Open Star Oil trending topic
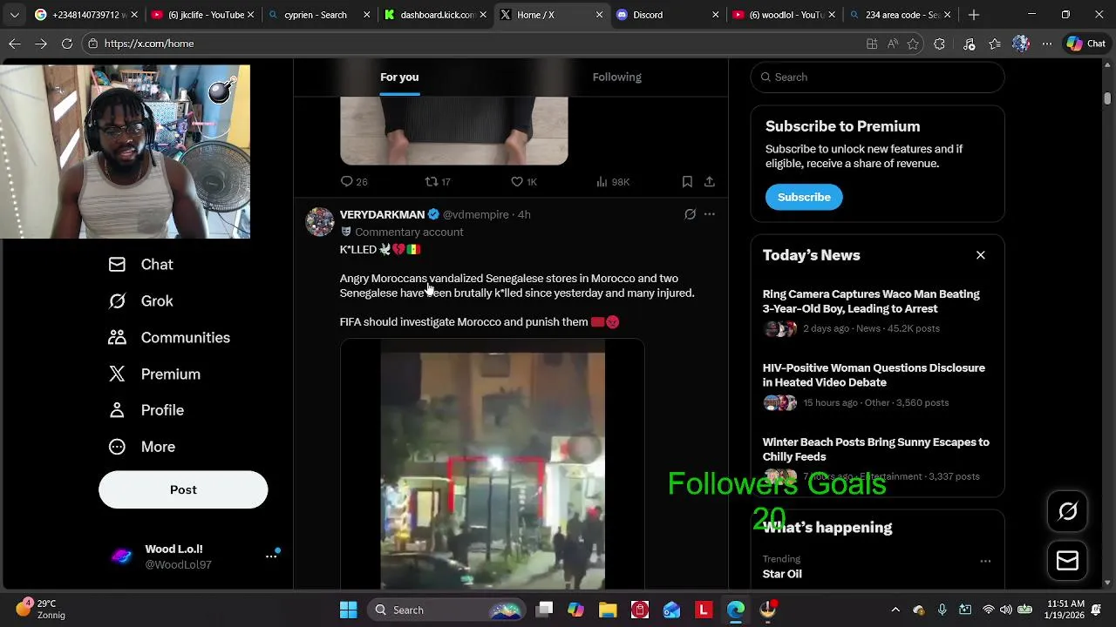Image resolution: width=1116 pixels, height=627 pixels. (782, 574)
